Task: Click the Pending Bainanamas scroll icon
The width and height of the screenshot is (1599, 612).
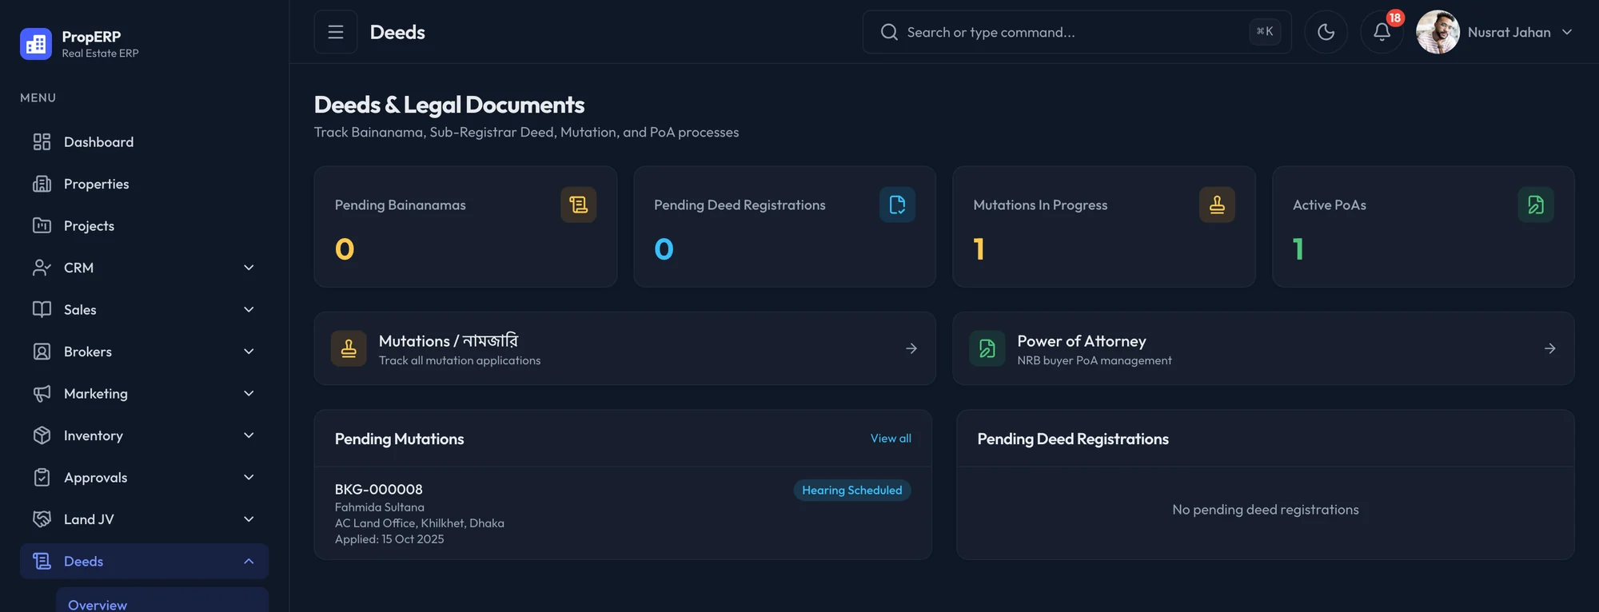Action: [578, 205]
